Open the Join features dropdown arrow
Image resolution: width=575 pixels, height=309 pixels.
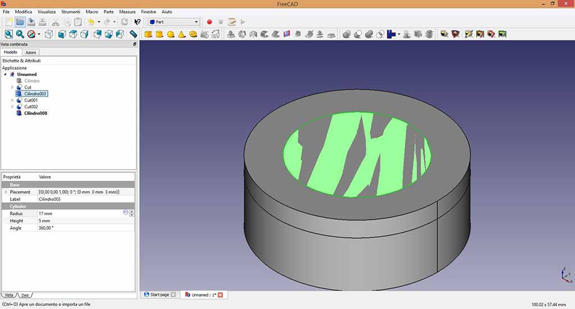coord(399,34)
